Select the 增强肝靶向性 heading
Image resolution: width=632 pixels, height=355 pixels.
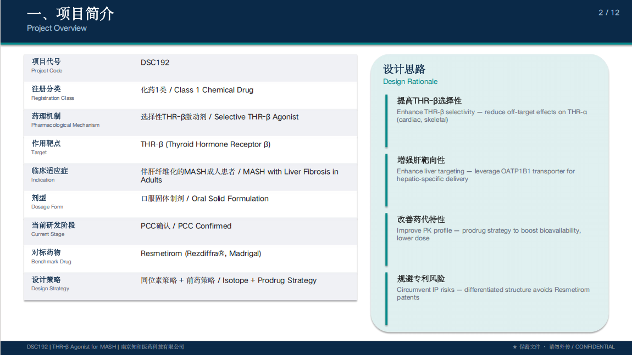point(421,160)
